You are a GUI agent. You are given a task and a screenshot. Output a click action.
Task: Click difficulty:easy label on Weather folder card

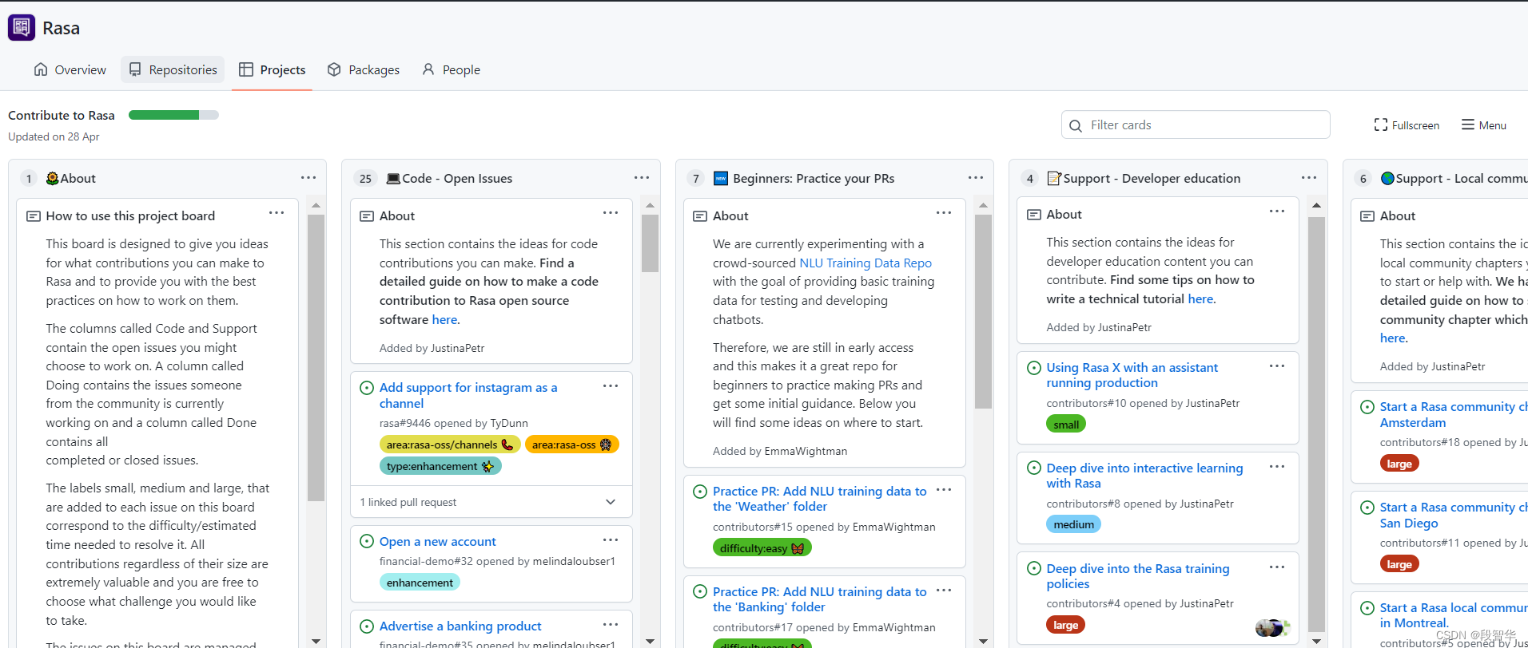tap(762, 548)
